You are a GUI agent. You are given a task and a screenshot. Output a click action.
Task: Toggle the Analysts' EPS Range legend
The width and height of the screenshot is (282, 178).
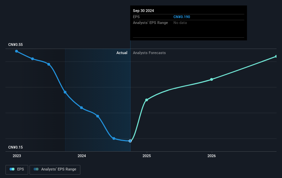tap(55, 169)
